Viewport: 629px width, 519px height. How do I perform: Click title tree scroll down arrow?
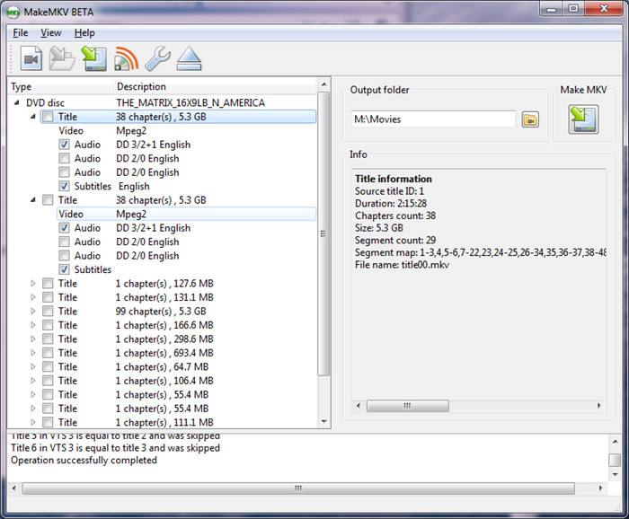pyautogui.click(x=323, y=422)
